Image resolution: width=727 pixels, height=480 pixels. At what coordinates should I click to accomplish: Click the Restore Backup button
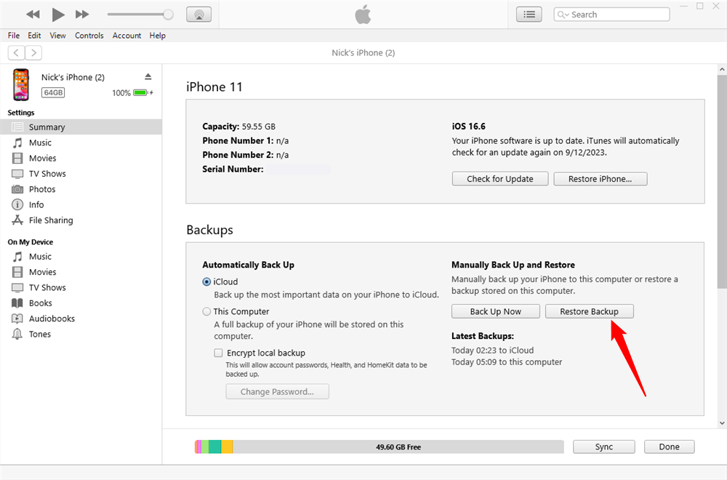589,311
